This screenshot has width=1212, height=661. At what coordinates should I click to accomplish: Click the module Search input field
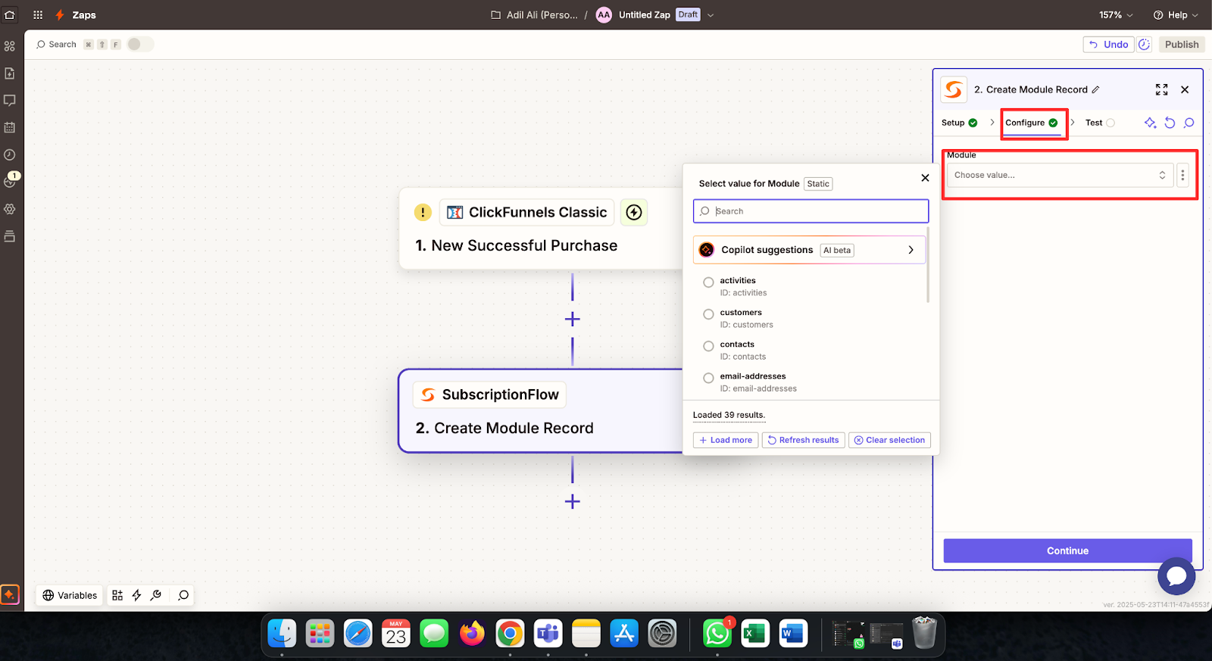[x=811, y=211]
